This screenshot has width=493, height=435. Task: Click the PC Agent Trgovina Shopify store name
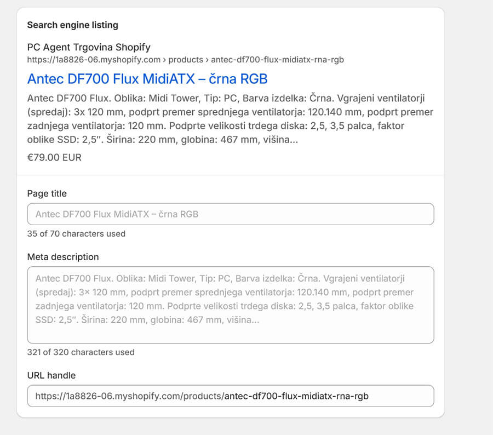(89, 47)
